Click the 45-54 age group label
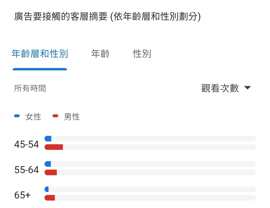Screen dimensions: 270x208 [26, 144]
